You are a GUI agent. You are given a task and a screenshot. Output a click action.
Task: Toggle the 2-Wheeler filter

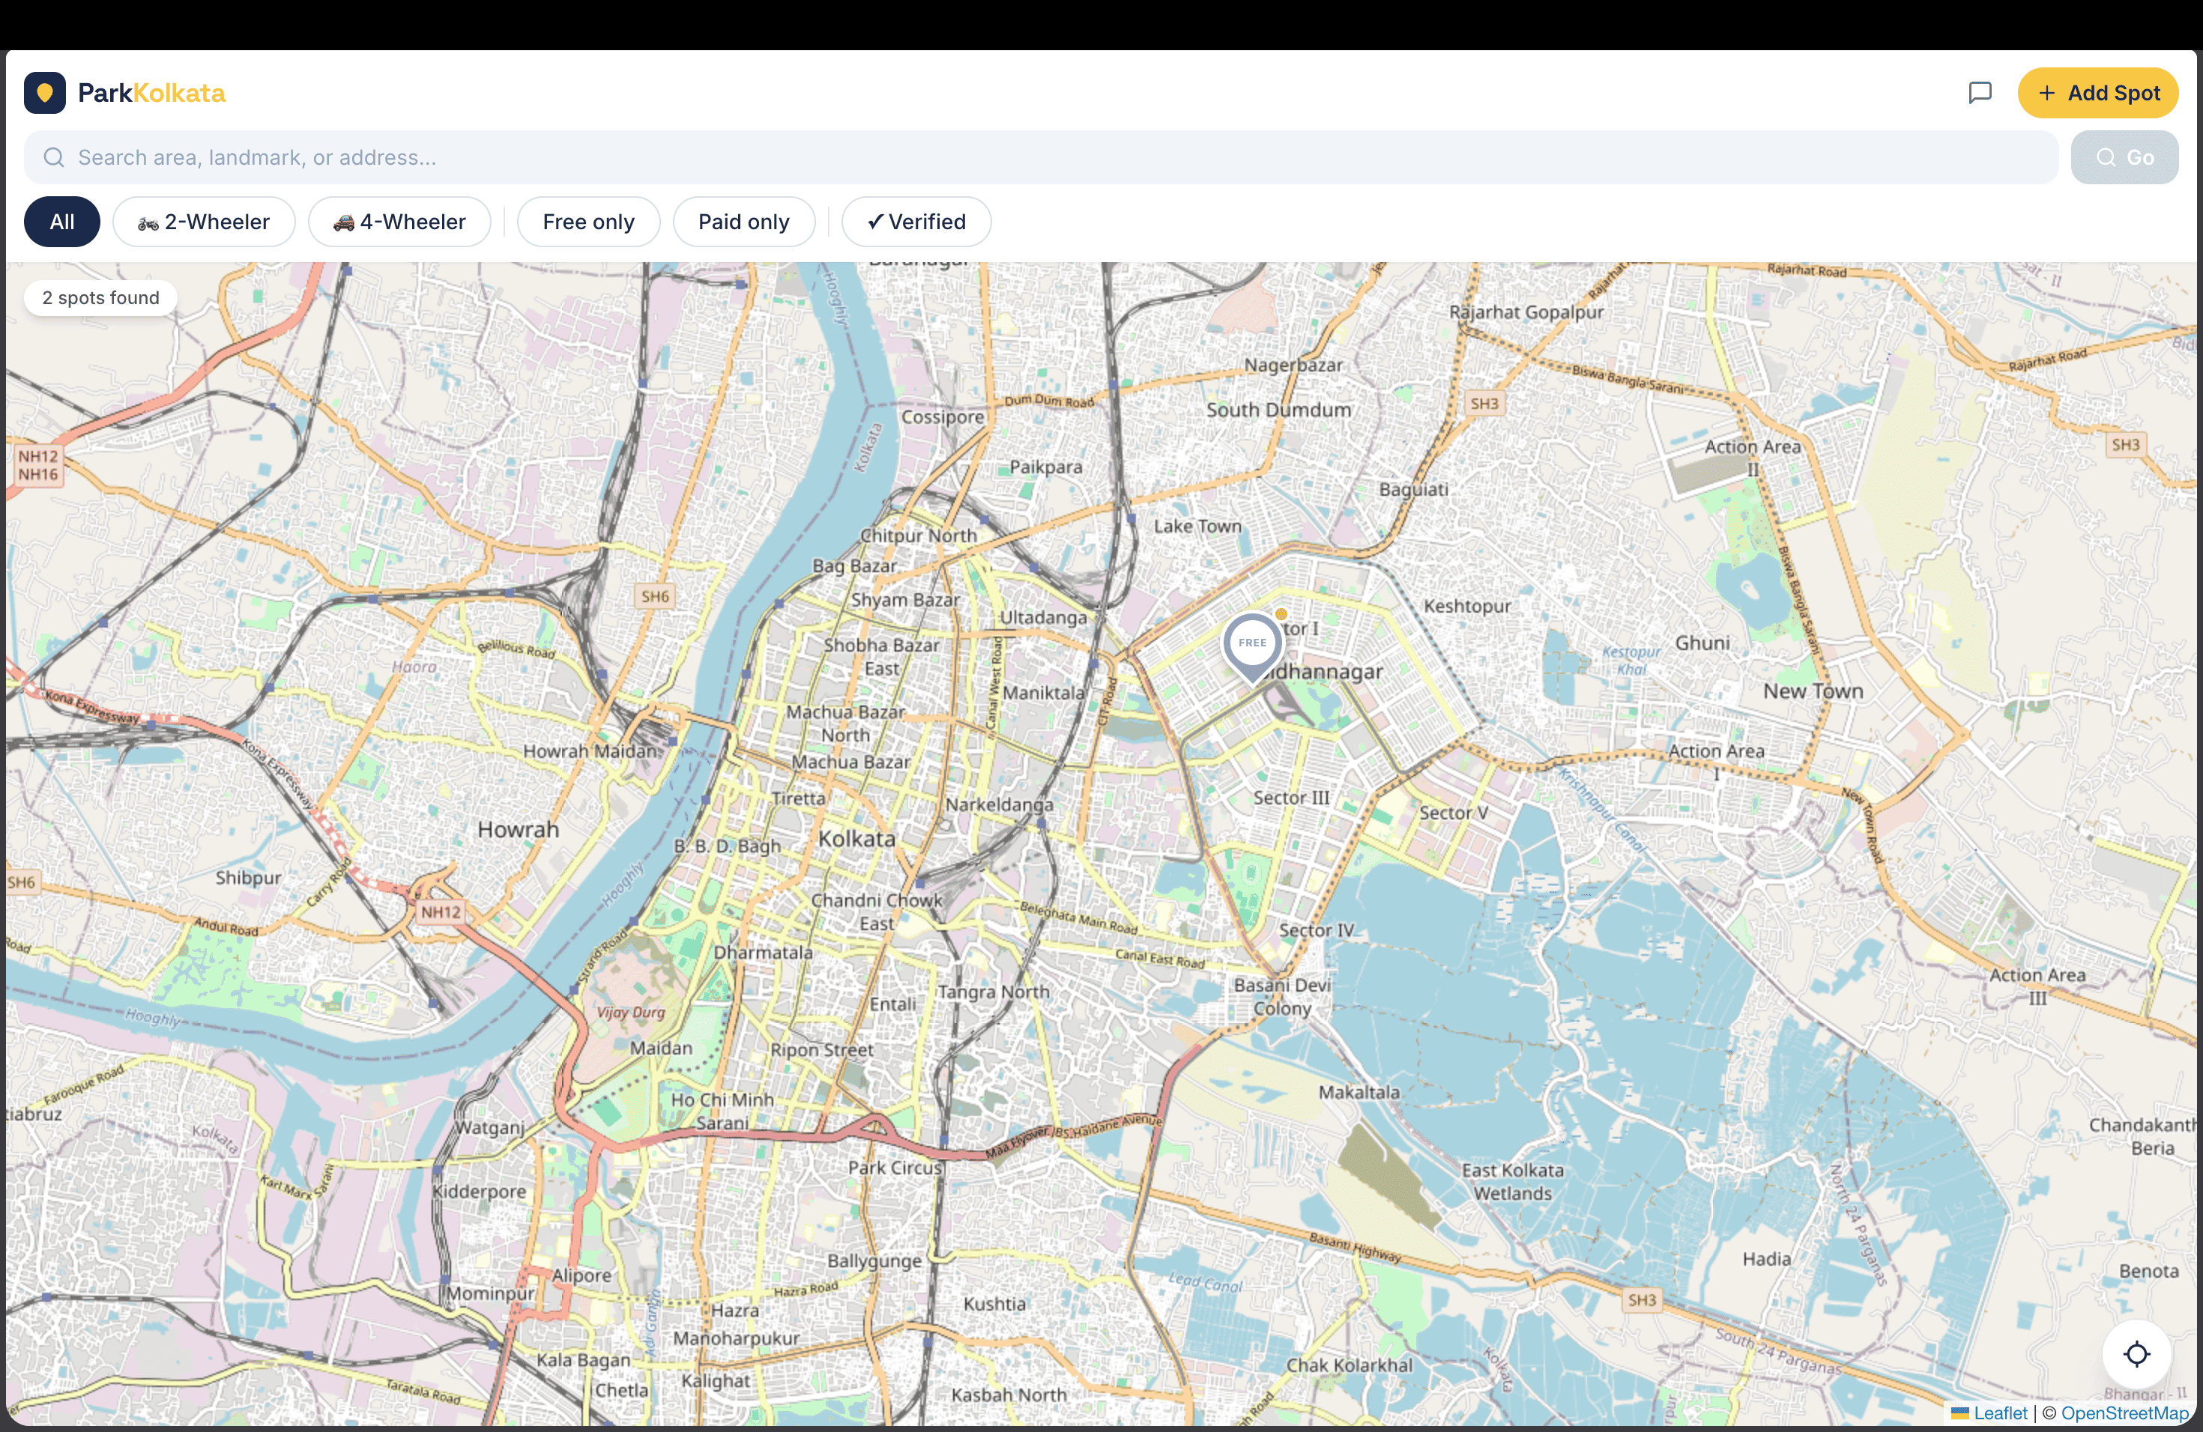pos(204,222)
